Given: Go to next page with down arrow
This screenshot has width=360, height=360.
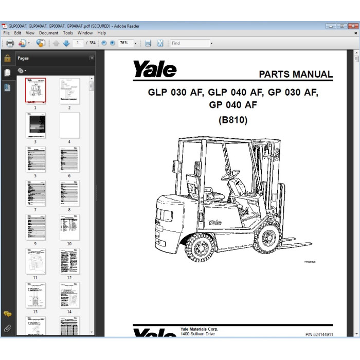Looking at the screenshot, I should [x=66, y=43].
